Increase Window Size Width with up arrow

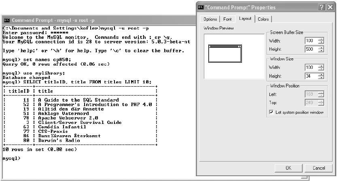(321, 66)
